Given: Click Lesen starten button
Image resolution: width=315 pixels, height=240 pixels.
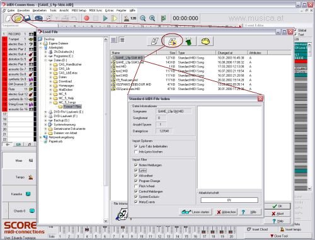Looking at the screenshot, I should [195, 212].
